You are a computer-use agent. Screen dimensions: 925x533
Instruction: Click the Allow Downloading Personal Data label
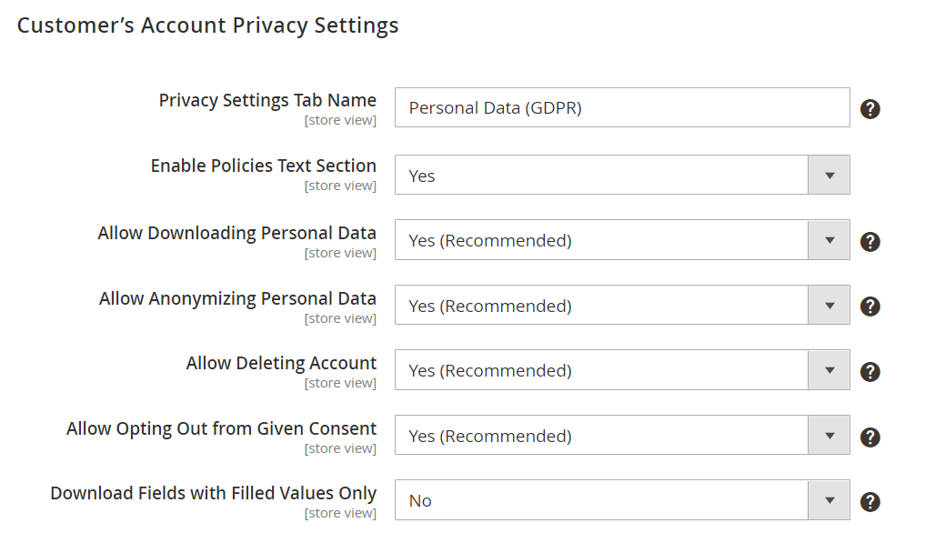coord(236,233)
